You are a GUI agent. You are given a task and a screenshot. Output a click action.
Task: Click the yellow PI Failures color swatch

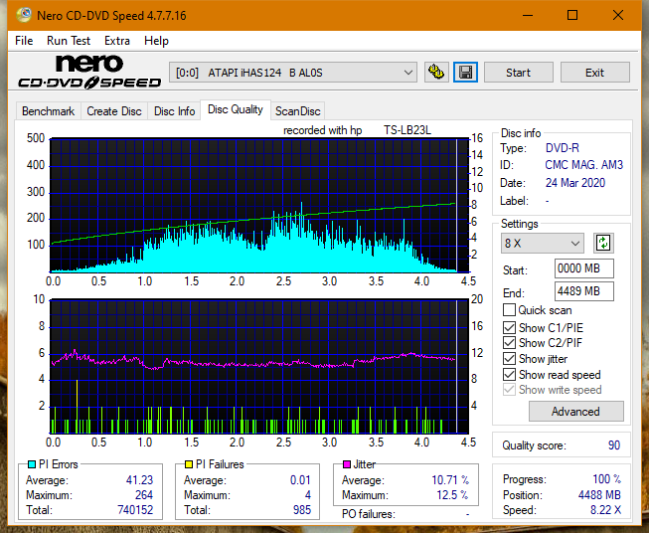[189, 464]
